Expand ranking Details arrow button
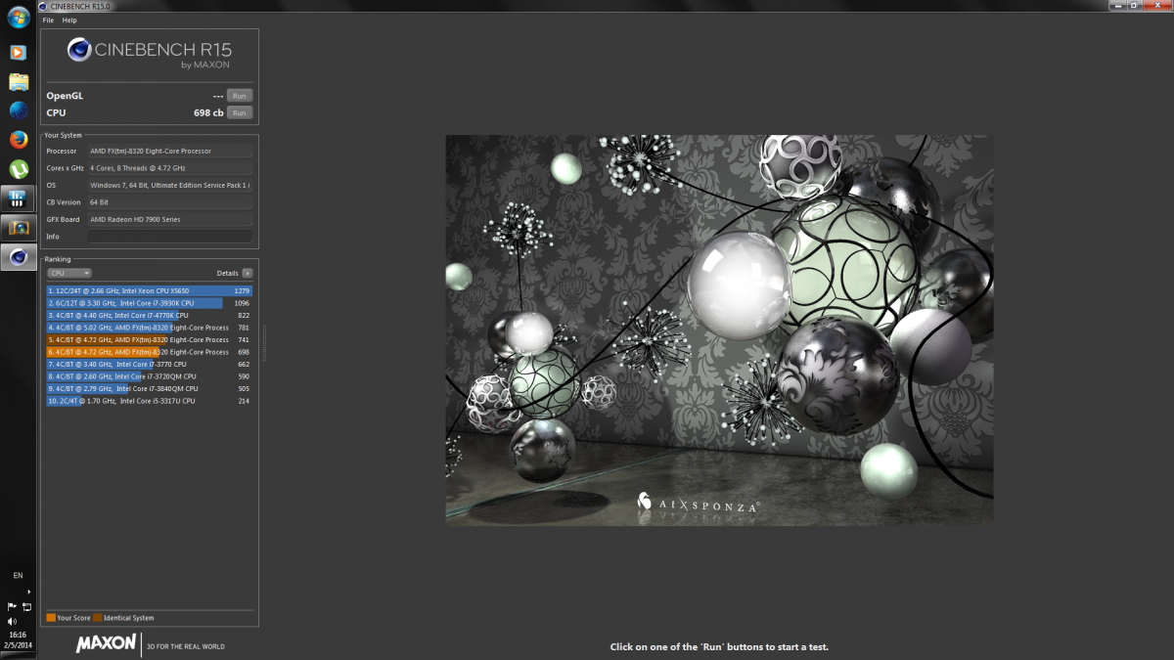The width and height of the screenshot is (1174, 660). click(248, 274)
